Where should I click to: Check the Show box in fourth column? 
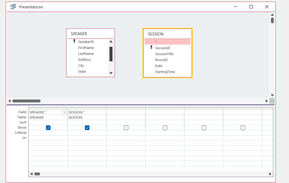click(x=165, y=128)
